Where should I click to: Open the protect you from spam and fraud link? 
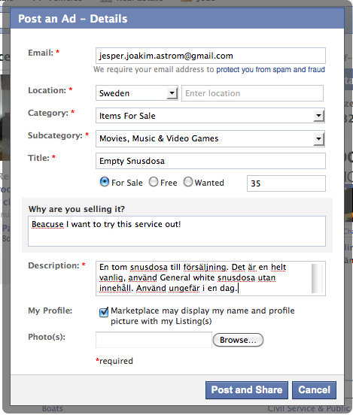point(270,69)
